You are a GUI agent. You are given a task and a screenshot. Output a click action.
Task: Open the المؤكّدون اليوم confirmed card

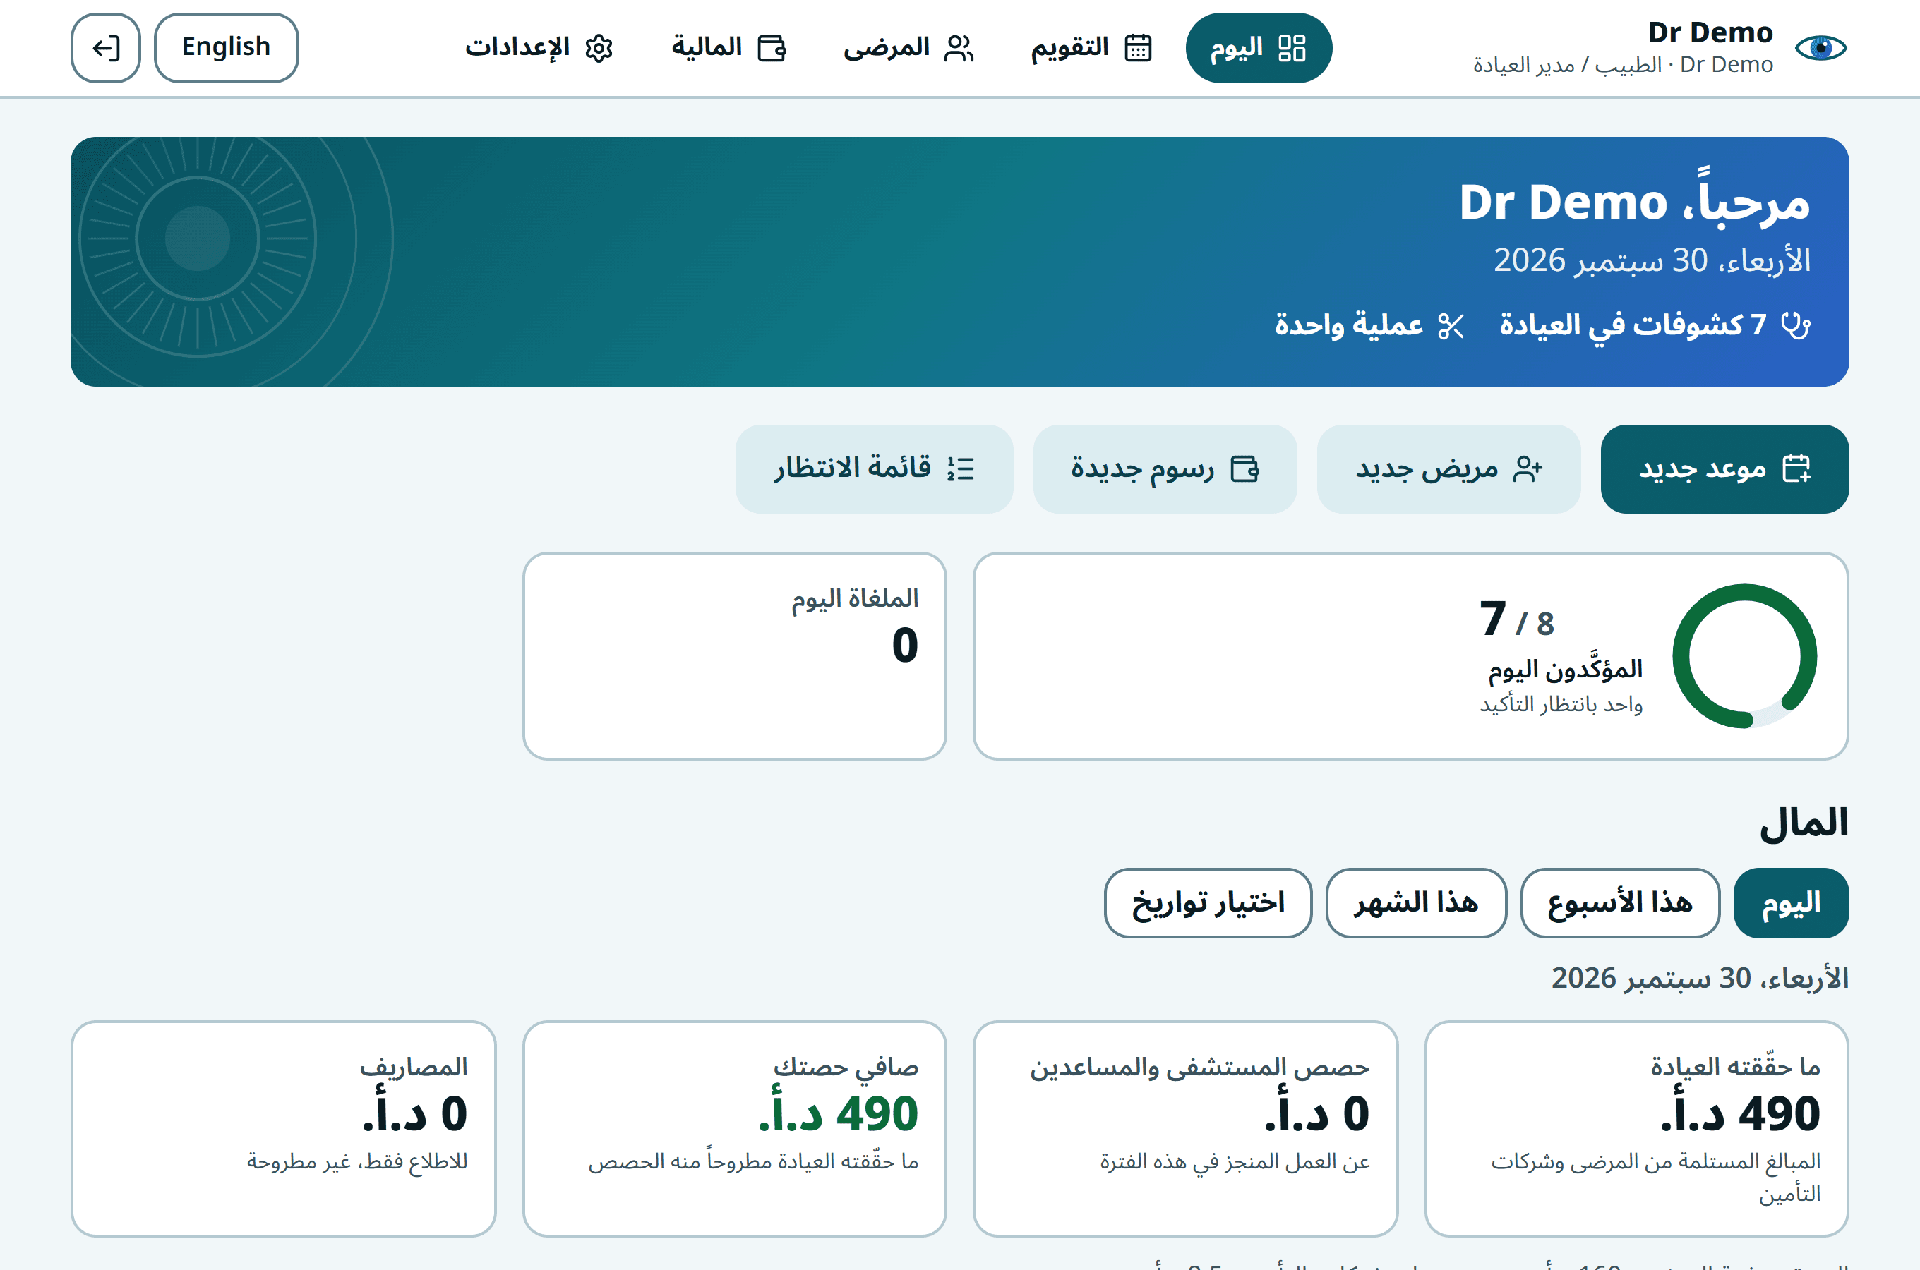[x=1410, y=656]
